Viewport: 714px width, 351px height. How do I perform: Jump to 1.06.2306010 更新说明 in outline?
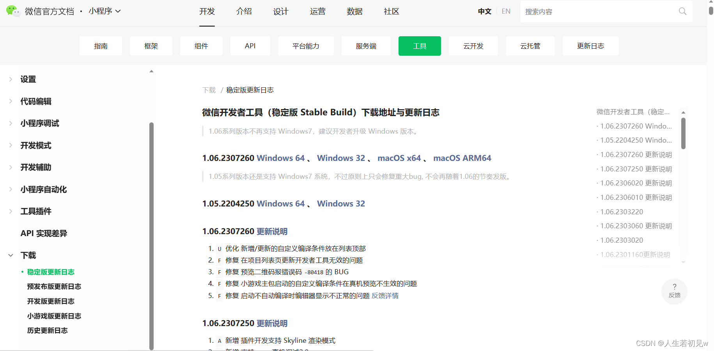tap(636, 198)
